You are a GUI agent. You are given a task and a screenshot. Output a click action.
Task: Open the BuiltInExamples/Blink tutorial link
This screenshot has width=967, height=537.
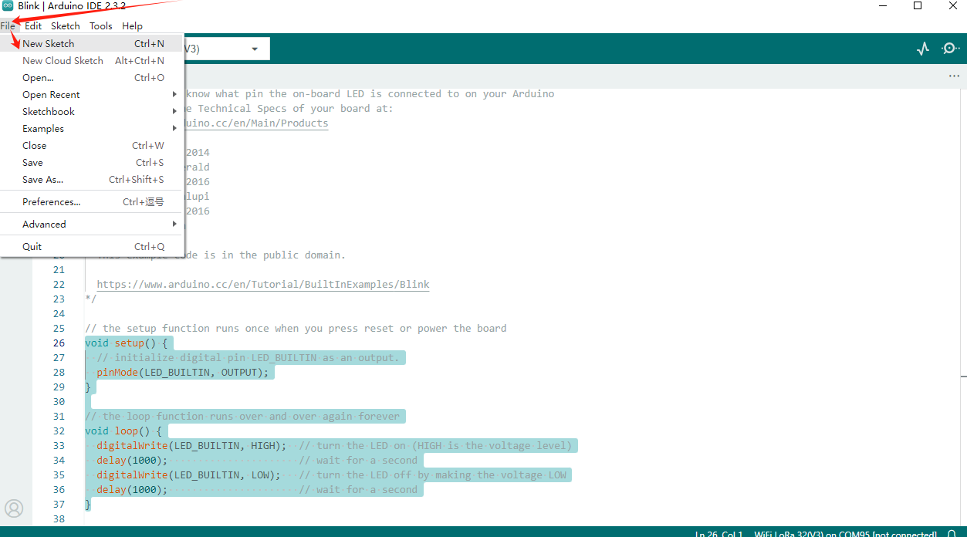tap(263, 285)
